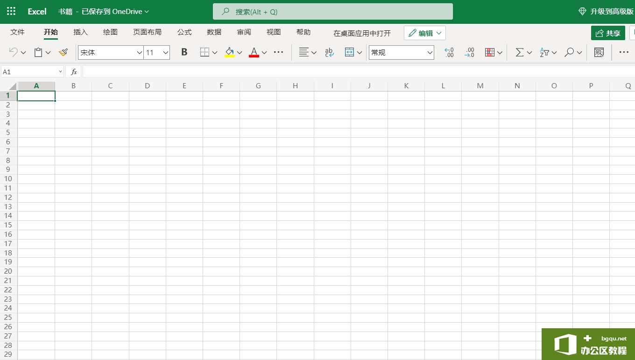Click the Find magnifier icon
The width and height of the screenshot is (635, 360).
pos(569,52)
